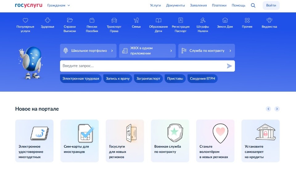The width and height of the screenshot is (296, 174).
Task: Go to the next Новое на портале cards
Action: coord(277,109)
